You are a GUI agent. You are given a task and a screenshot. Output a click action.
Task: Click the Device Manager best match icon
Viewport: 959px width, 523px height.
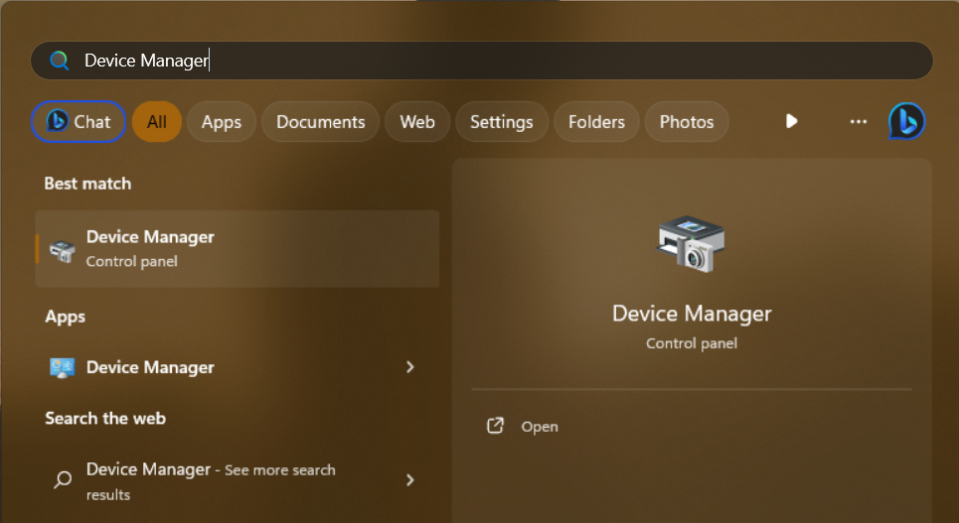coord(62,250)
